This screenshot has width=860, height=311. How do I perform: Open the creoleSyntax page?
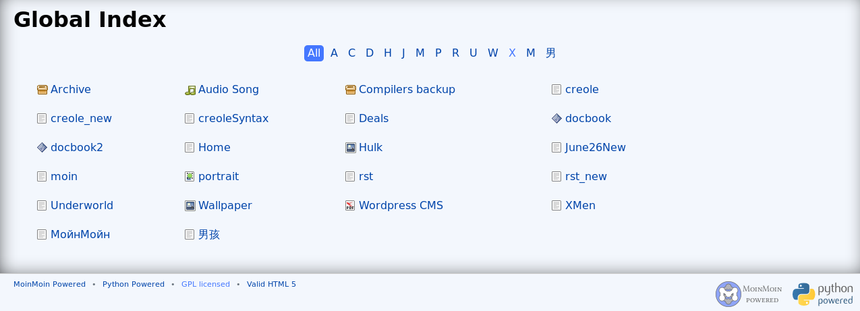tap(233, 119)
